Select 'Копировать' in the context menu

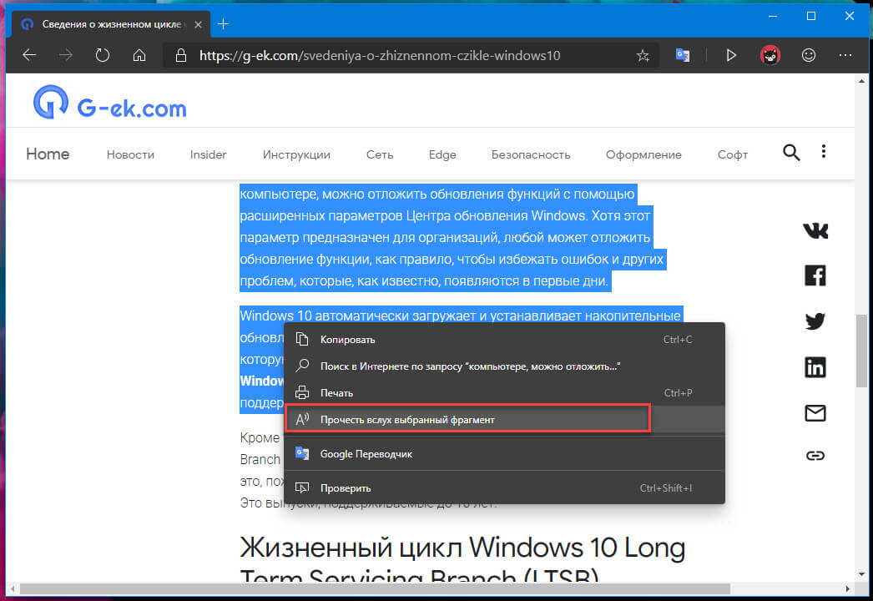(x=504, y=339)
